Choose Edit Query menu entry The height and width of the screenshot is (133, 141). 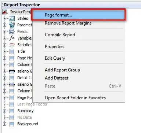point(78,58)
